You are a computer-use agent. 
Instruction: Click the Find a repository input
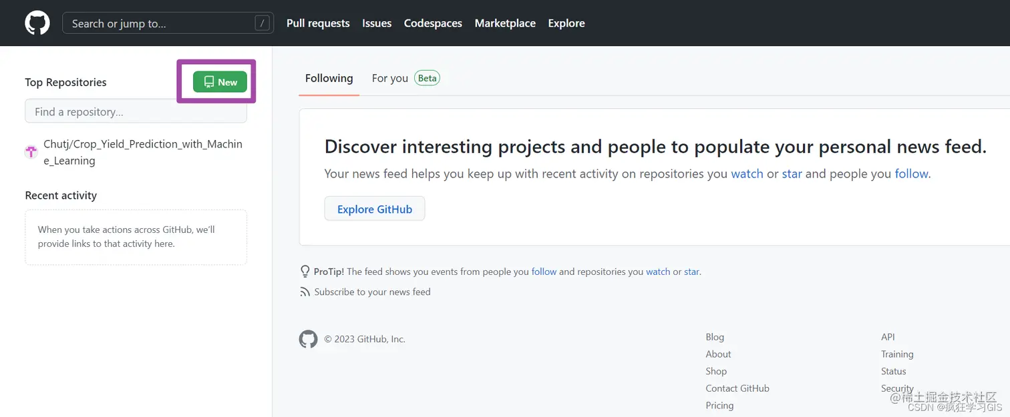[136, 111]
